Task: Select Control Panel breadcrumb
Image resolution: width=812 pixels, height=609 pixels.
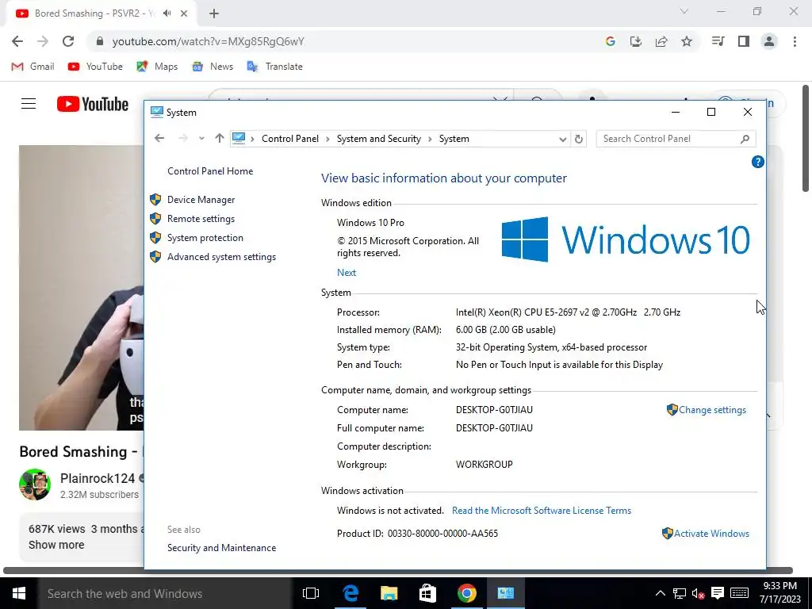Action: click(x=290, y=139)
